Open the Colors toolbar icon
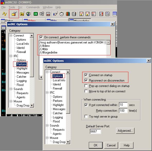The width and height of the screenshot is (152, 151). 68,14
